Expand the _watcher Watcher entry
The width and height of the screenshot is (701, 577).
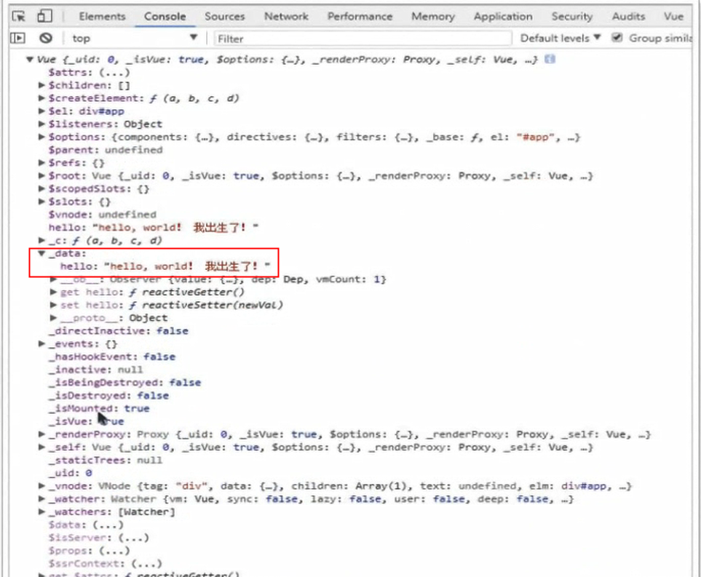pos(41,499)
